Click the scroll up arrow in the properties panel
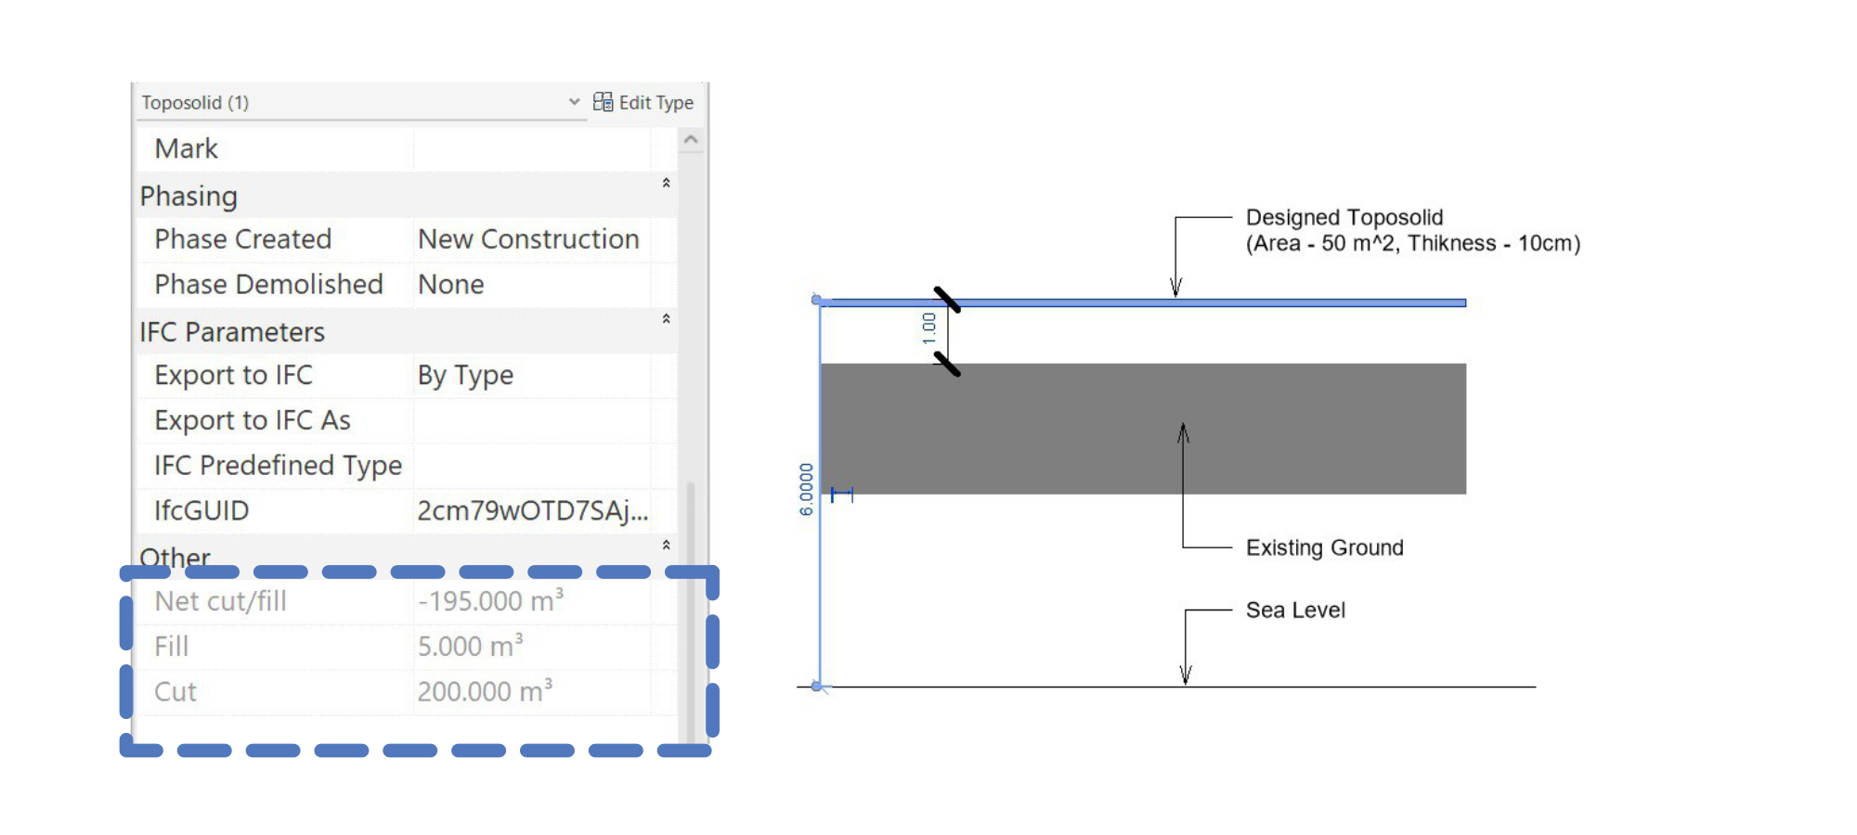 click(690, 140)
